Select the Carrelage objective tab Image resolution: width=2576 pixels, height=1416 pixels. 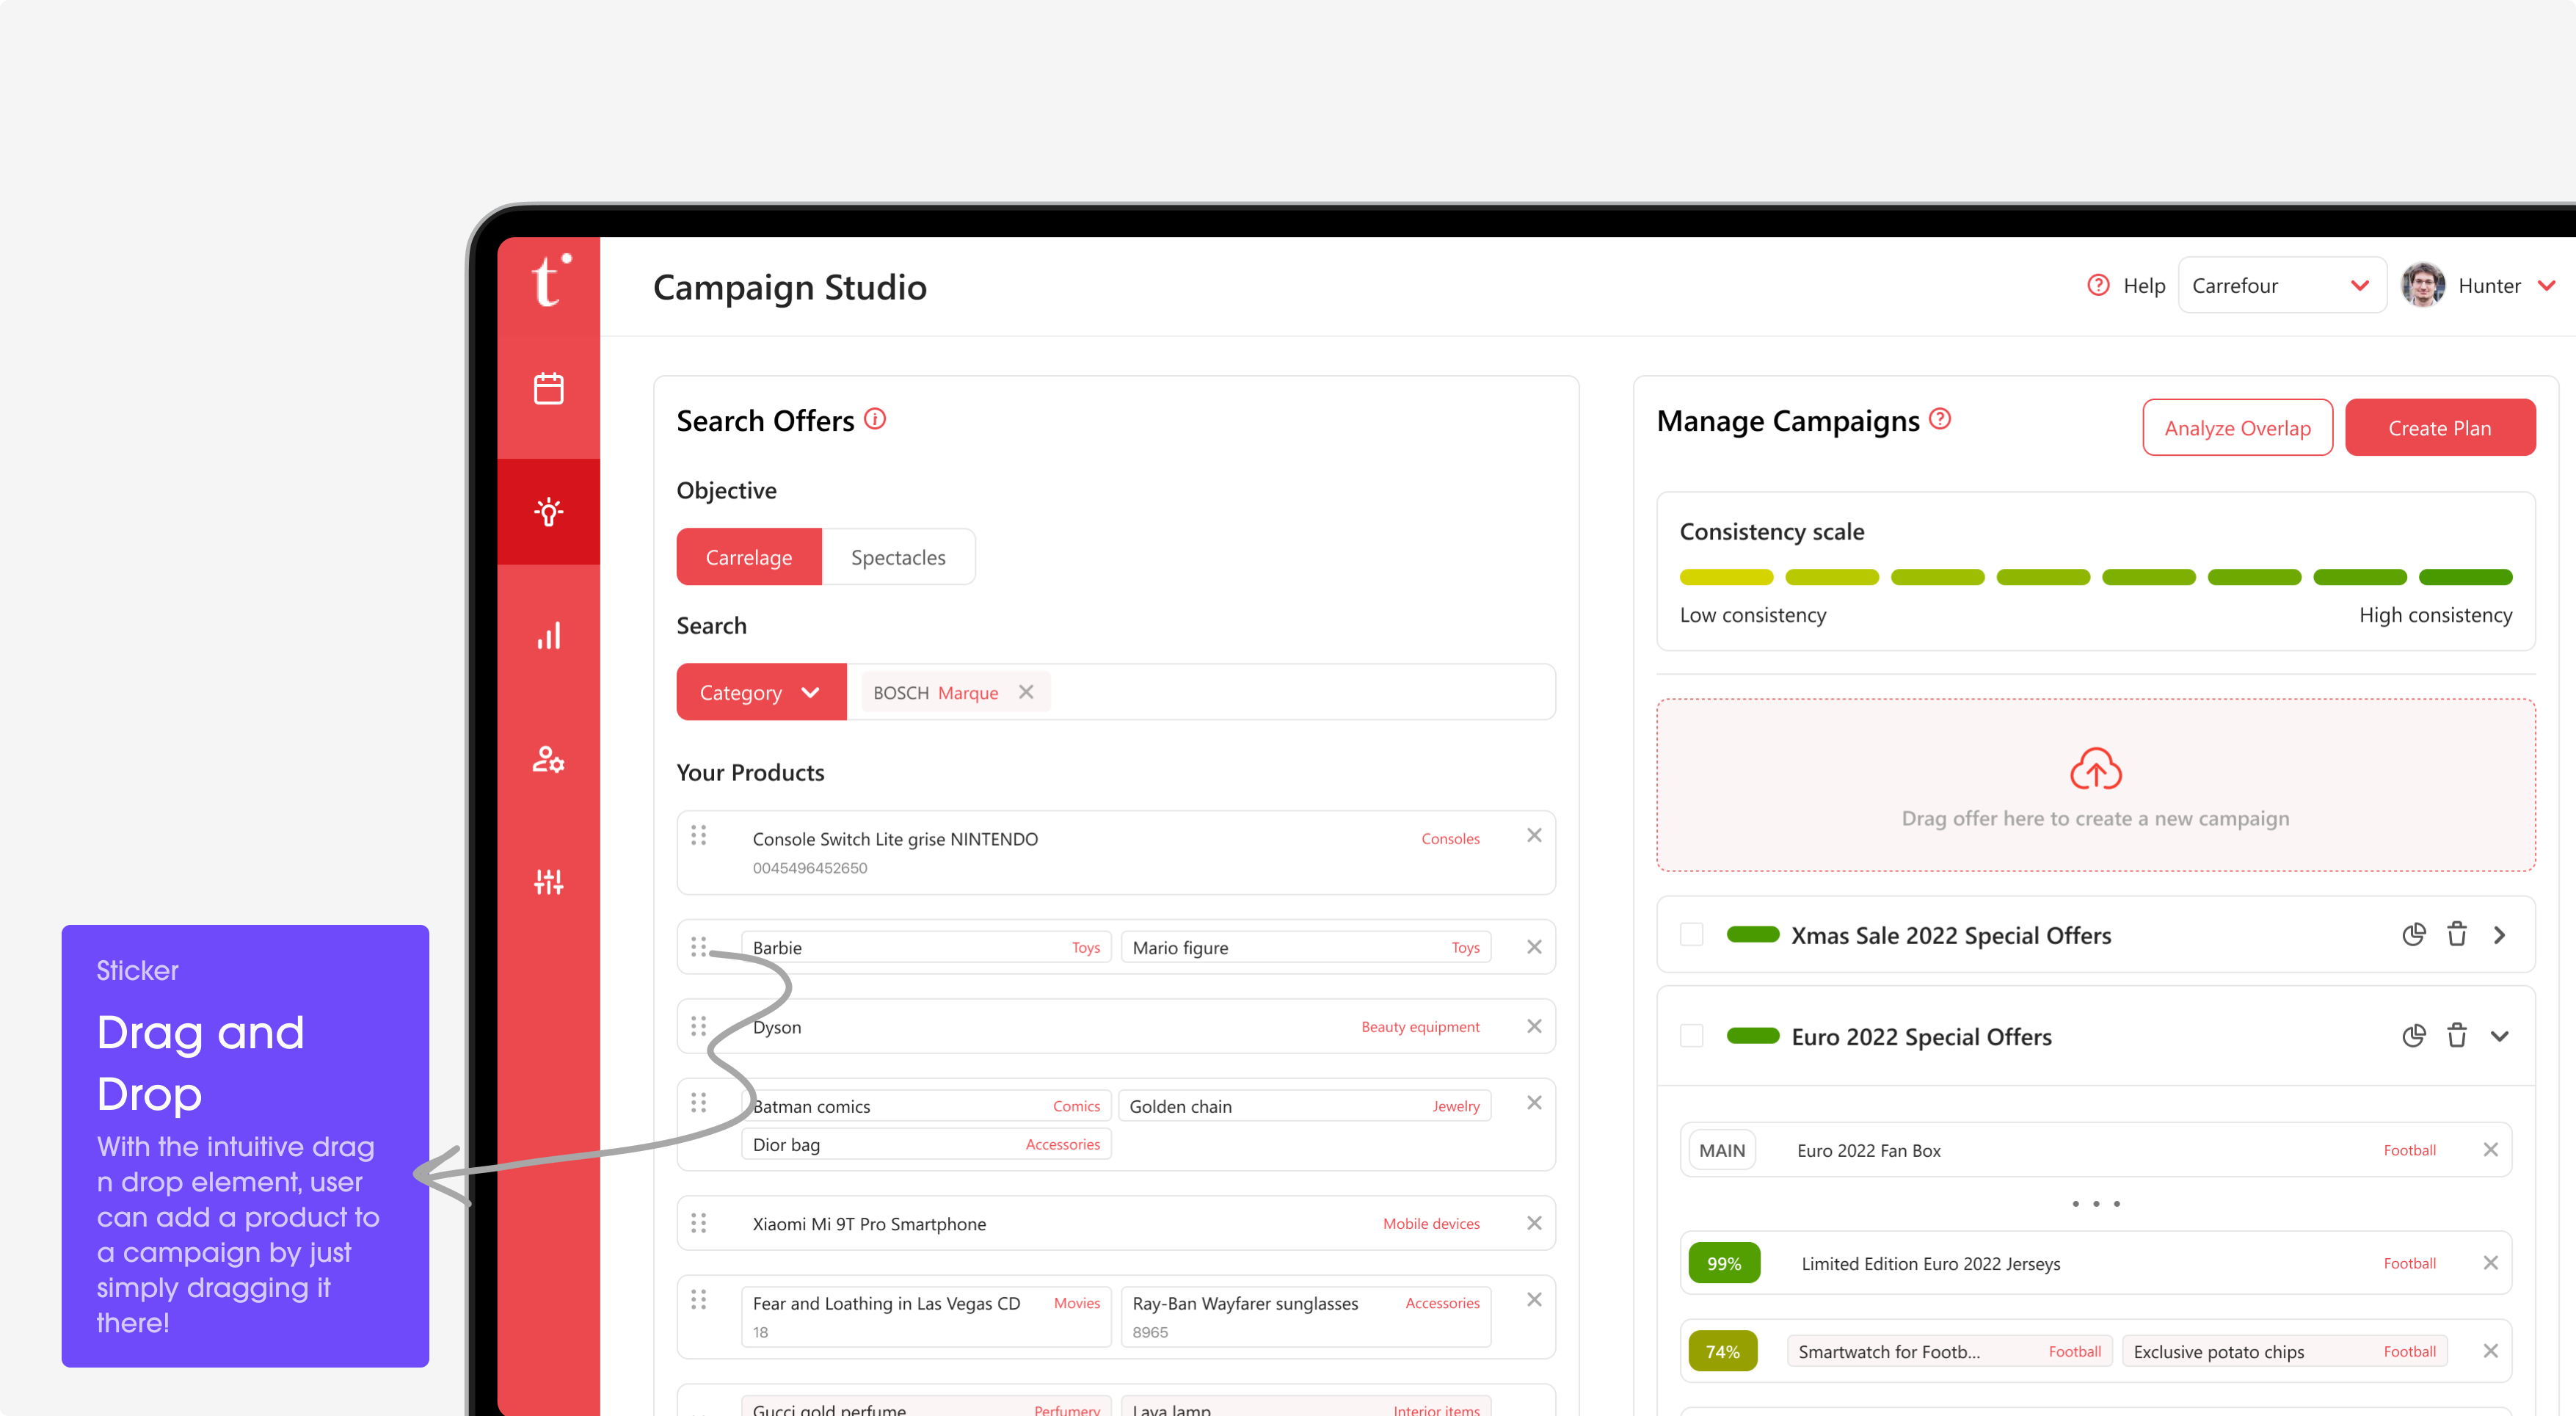pos(749,557)
